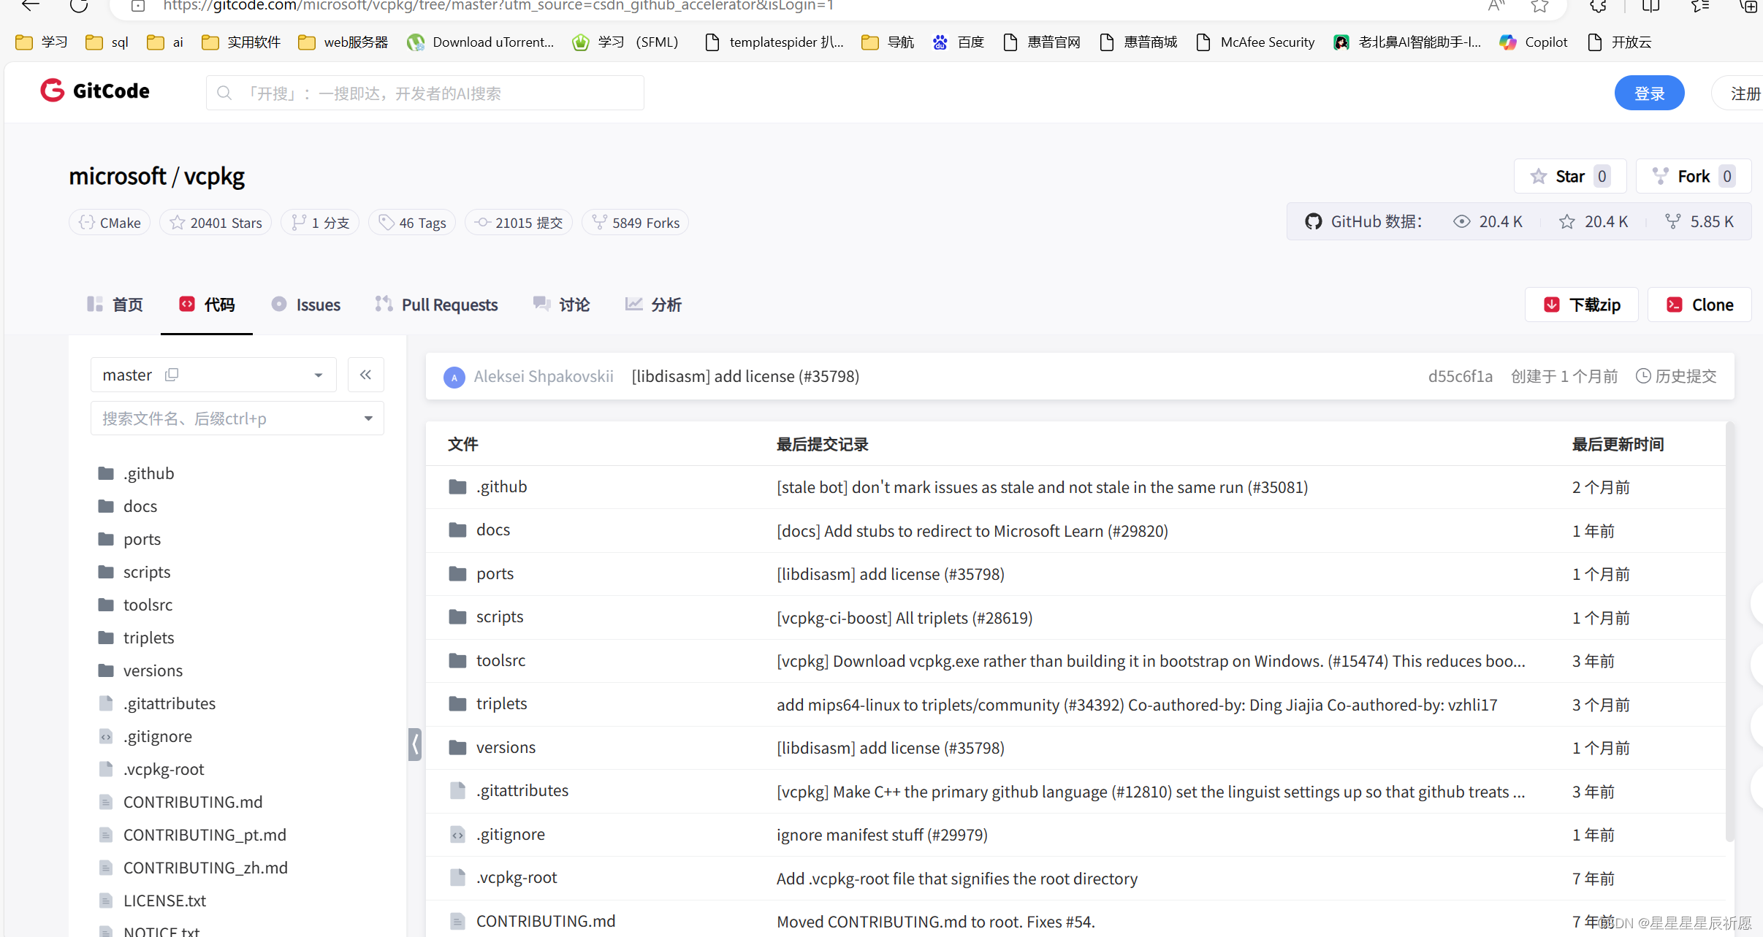1763x937 pixels.
Task: Collapse the file tree sidebar
Action: click(365, 375)
